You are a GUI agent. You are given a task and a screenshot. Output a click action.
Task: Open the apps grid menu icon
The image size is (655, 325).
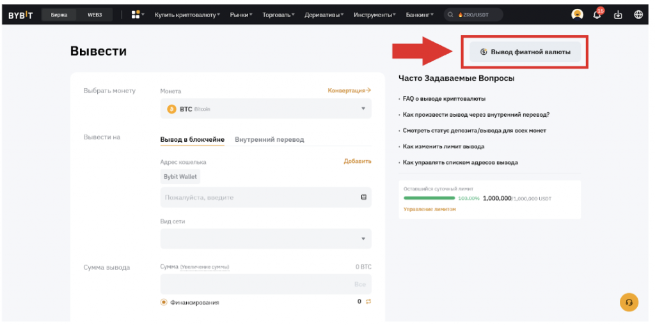135,15
